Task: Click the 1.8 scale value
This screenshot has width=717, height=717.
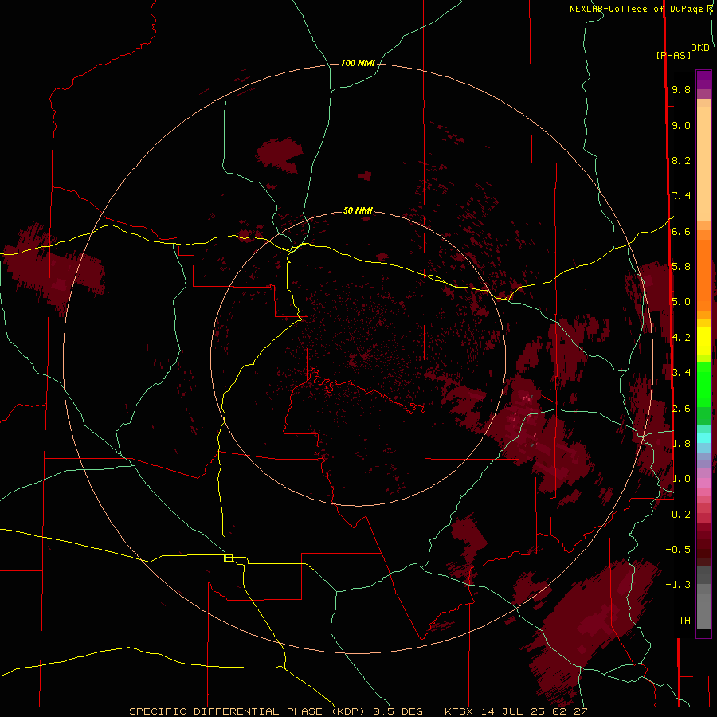Action: 681,444
